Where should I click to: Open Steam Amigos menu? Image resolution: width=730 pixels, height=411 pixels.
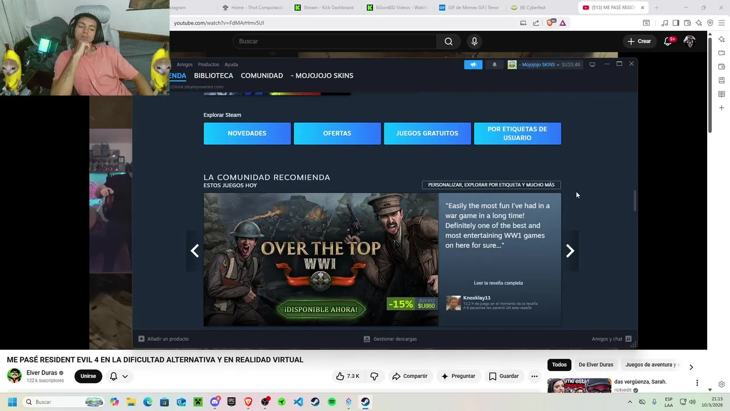click(185, 65)
